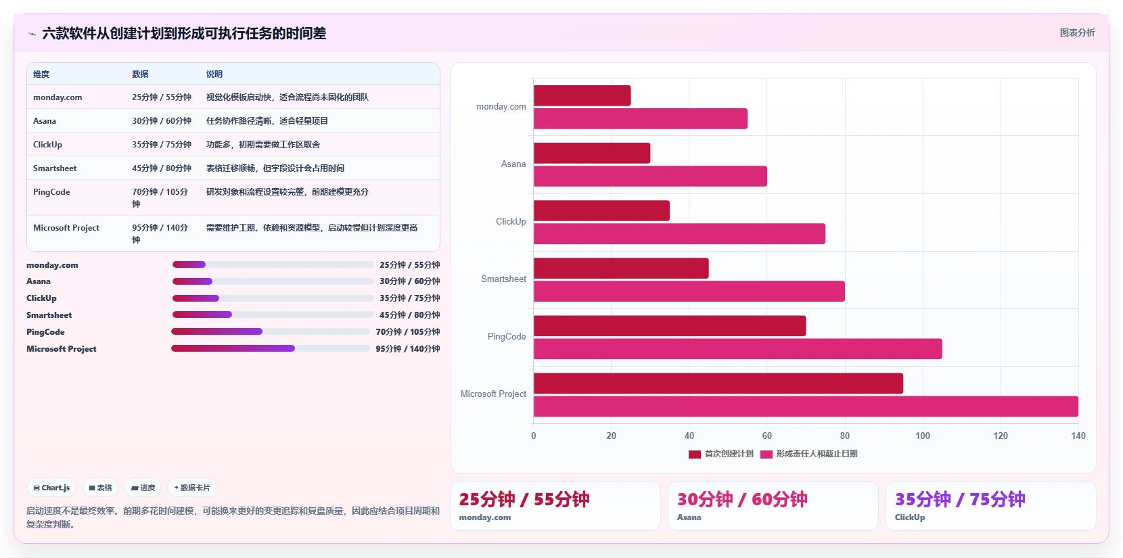Click the PingCode progress bar
The height and width of the screenshot is (558, 1123).
pos(271,331)
